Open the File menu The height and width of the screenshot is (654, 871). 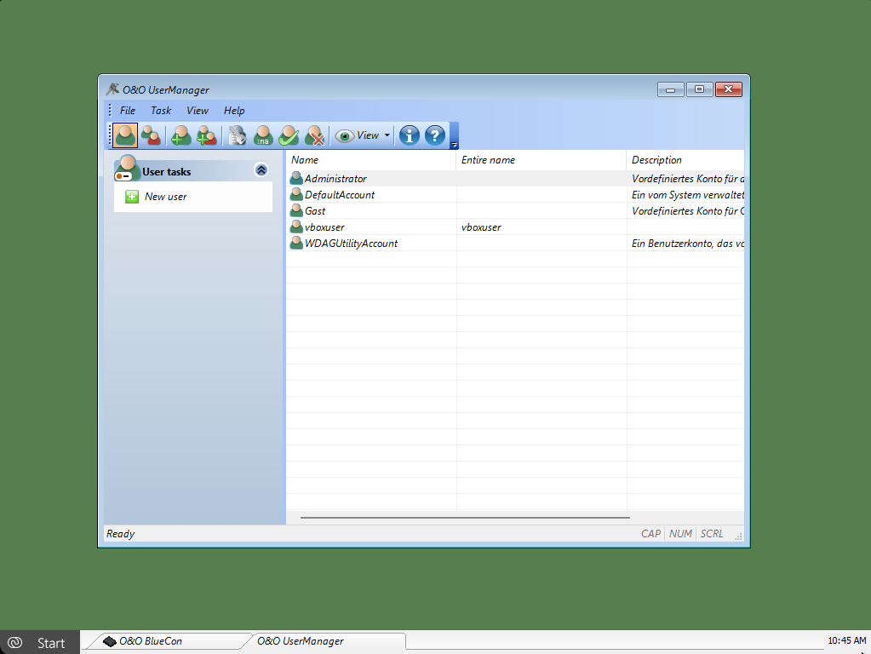[x=128, y=111]
